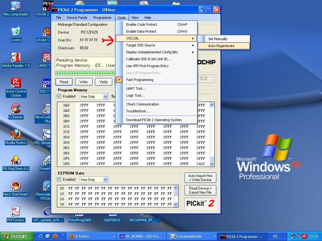Open the File menu
The image size is (322, 241).
pos(59,18)
